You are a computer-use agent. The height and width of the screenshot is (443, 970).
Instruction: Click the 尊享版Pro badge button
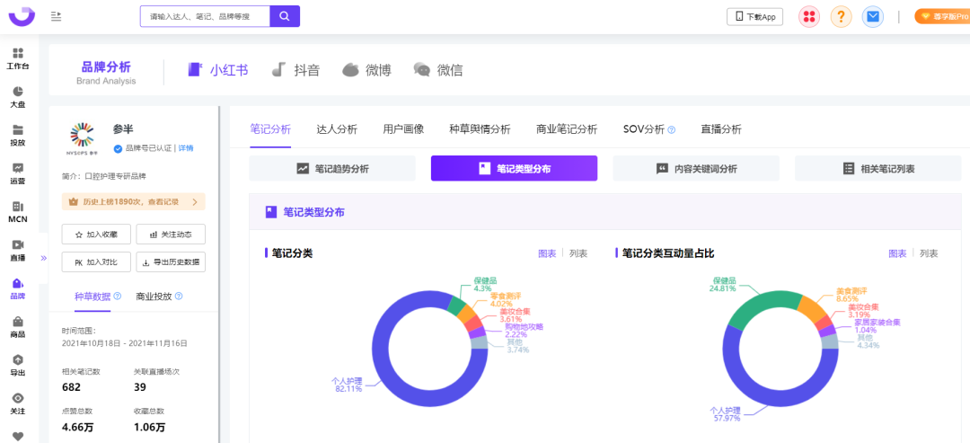click(x=942, y=17)
